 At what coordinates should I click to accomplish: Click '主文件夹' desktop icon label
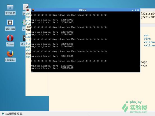point(10,13)
